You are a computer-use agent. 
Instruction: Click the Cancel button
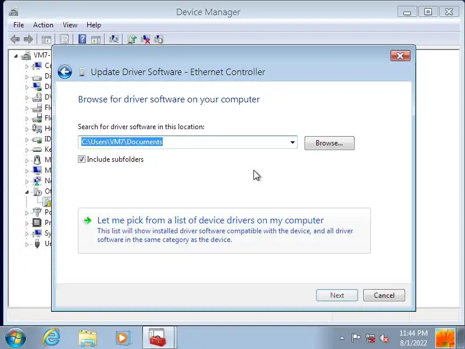pyautogui.click(x=384, y=295)
